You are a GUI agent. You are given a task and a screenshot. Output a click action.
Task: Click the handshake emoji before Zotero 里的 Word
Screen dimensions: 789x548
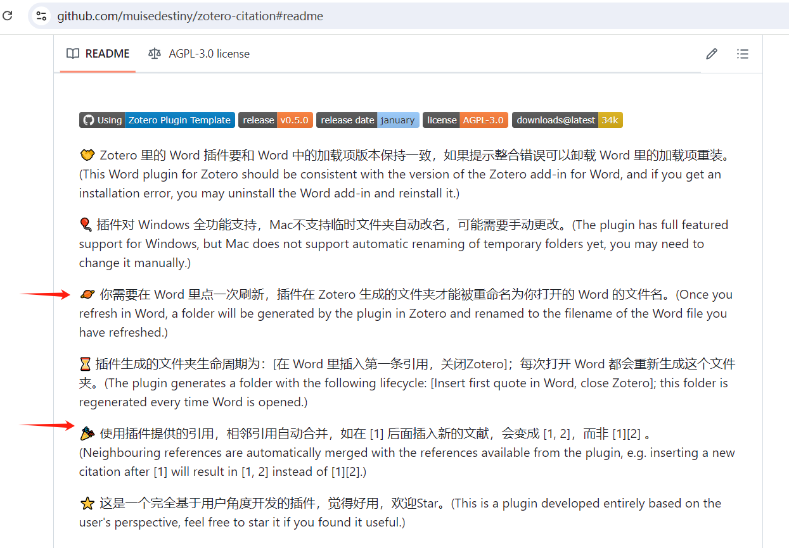[x=87, y=155]
